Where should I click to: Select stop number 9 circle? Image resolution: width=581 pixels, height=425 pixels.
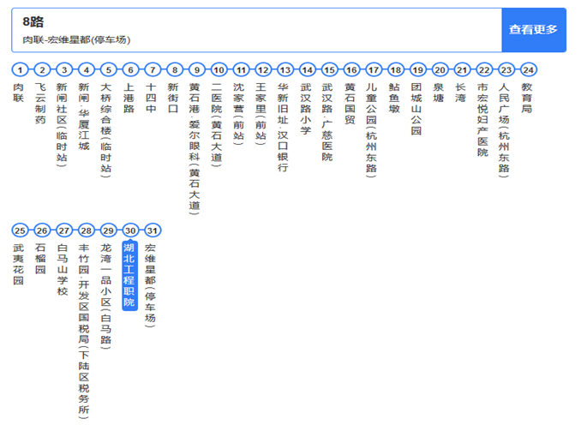(x=197, y=69)
